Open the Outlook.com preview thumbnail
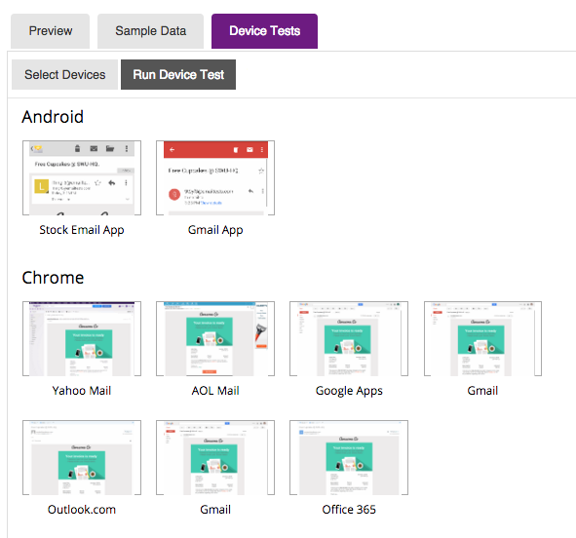The width and height of the screenshot is (576, 538). (x=82, y=457)
